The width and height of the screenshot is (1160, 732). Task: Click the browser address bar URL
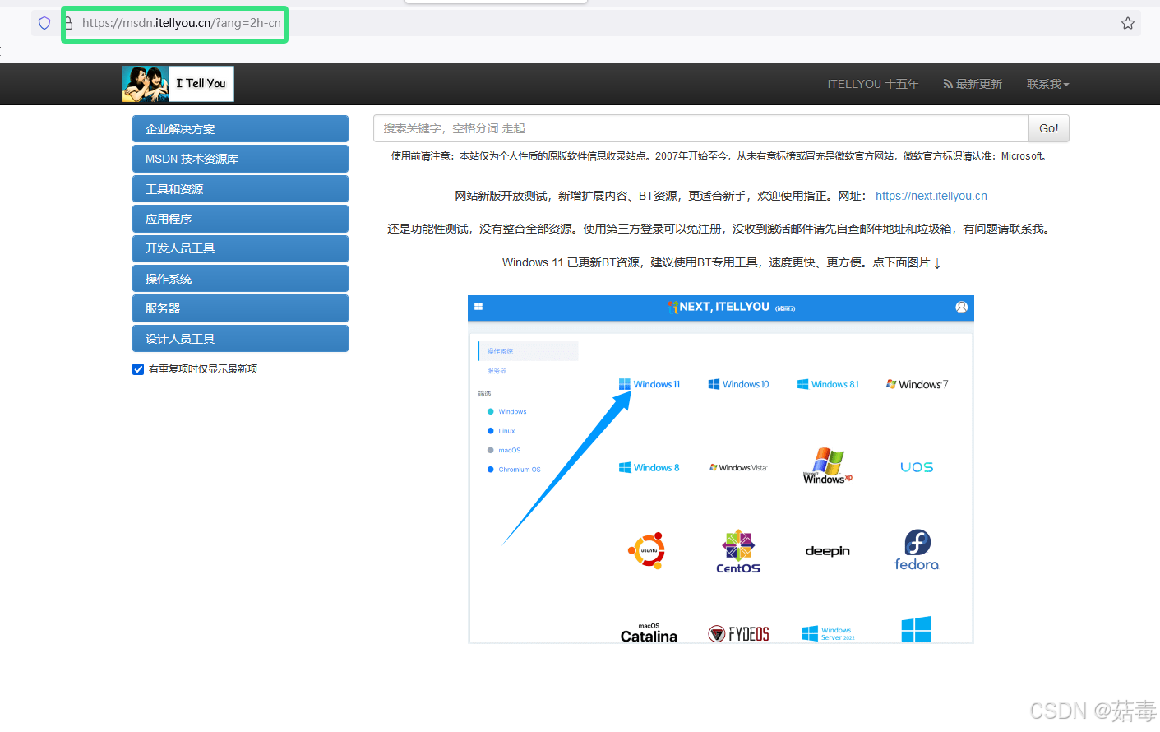point(182,23)
